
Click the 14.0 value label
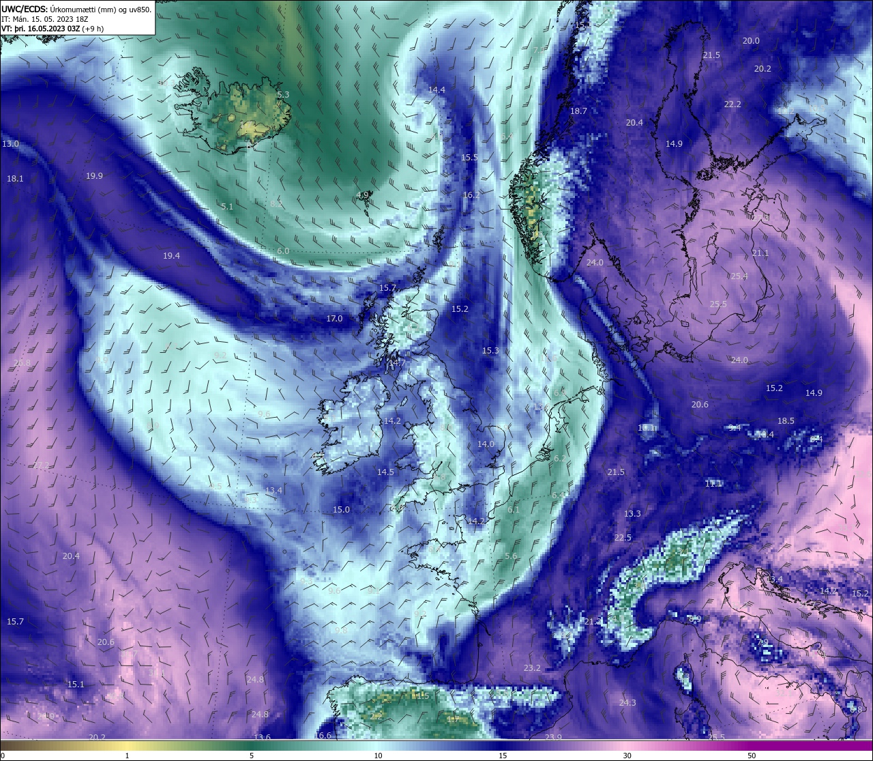486,444
